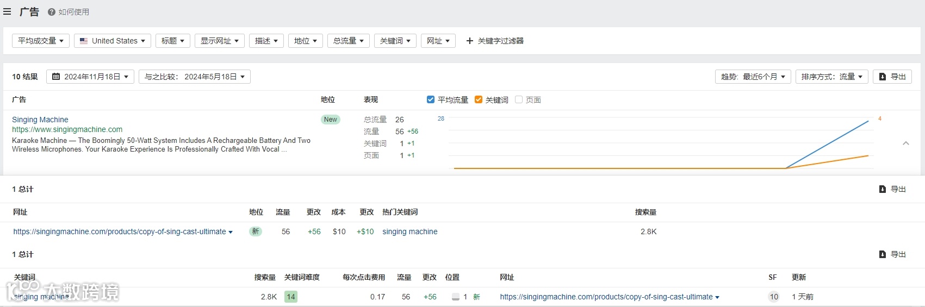Click the 关键词难度 badge 14
Screen dimensions: 925x307
tap(291, 297)
